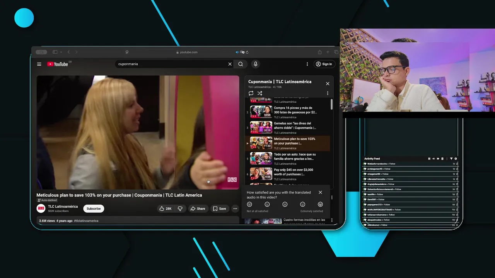
Task: Like the video with 28K likes
Action: tap(166, 208)
